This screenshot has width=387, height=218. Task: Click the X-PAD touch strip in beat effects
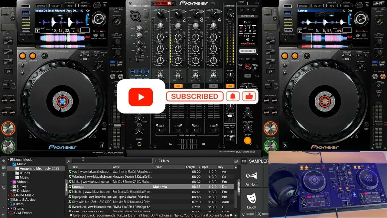coord(248,51)
